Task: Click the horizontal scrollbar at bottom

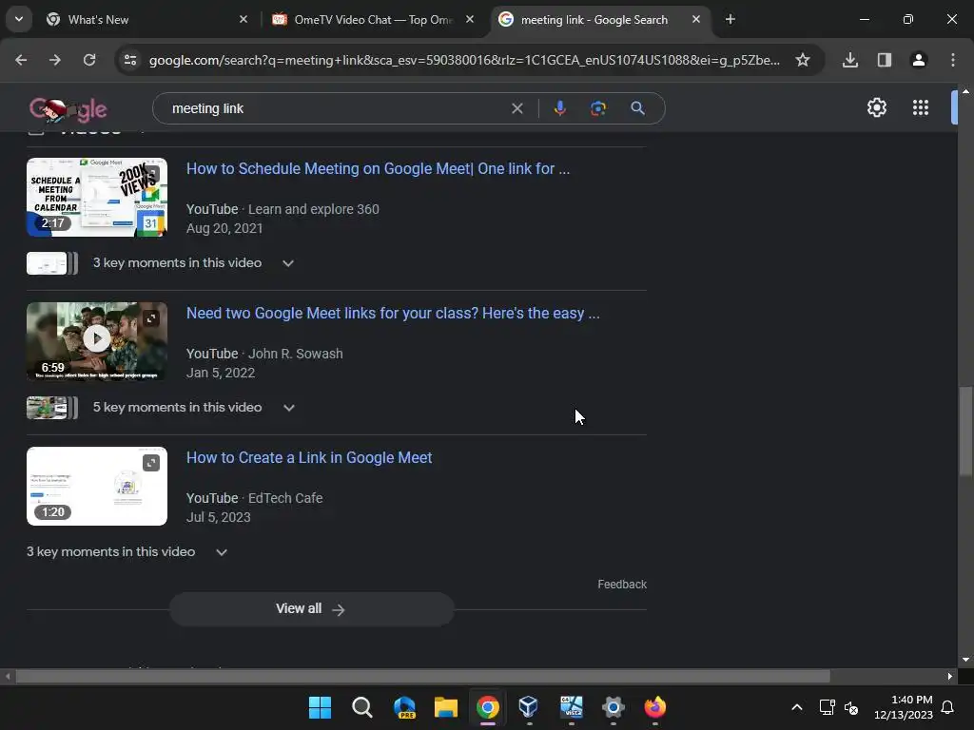Action: click(x=422, y=676)
